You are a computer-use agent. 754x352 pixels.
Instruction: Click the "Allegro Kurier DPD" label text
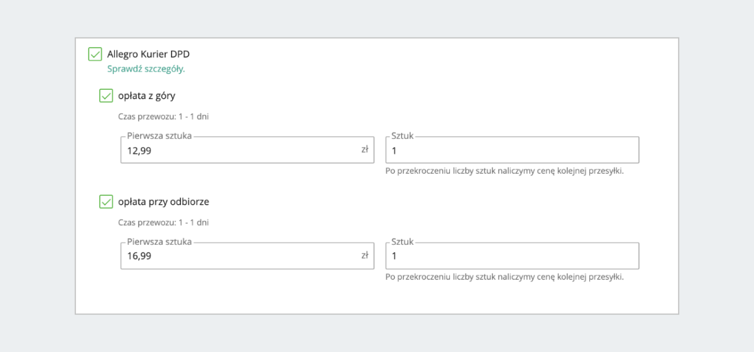tap(148, 55)
